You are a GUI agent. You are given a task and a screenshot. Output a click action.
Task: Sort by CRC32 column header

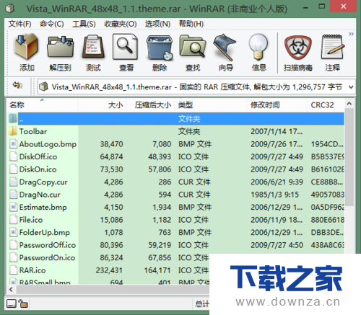point(326,105)
